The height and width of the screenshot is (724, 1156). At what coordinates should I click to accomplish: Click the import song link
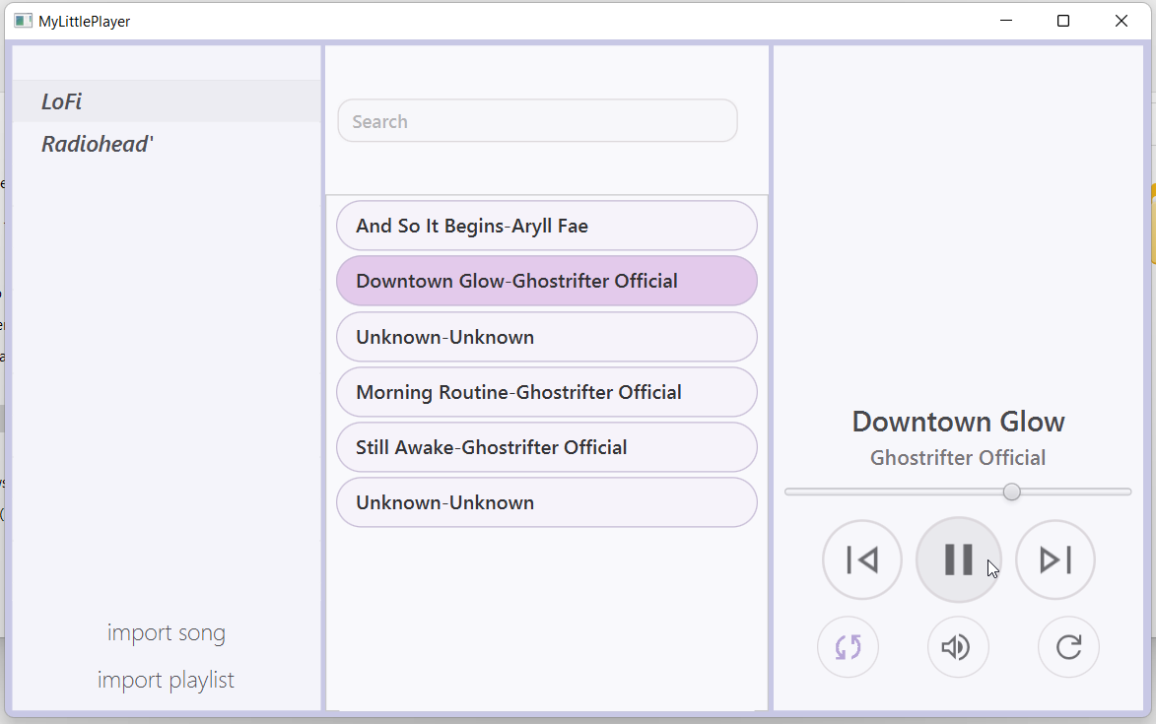[x=166, y=632]
